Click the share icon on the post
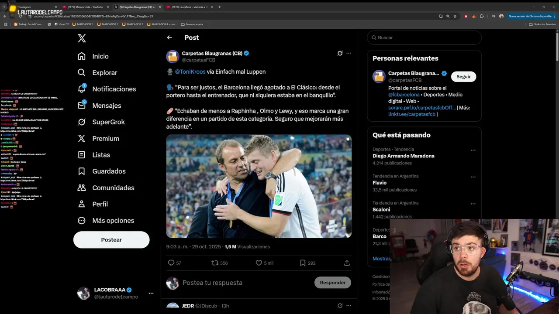Image resolution: width=559 pixels, height=314 pixels. pyautogui.click(x=347, y=263)
